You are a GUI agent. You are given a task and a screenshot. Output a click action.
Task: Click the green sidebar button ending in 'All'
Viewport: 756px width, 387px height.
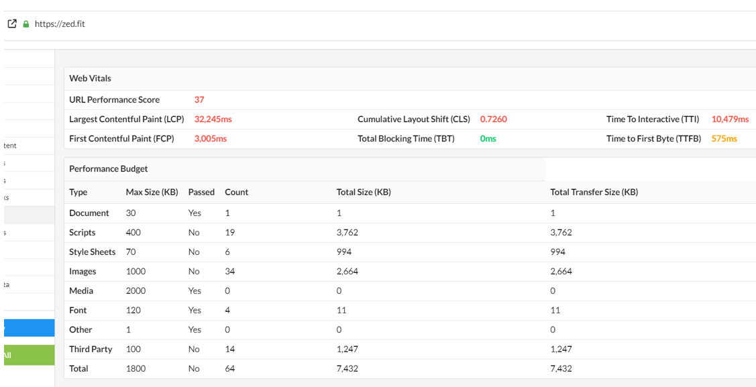(x=28, y=355)
